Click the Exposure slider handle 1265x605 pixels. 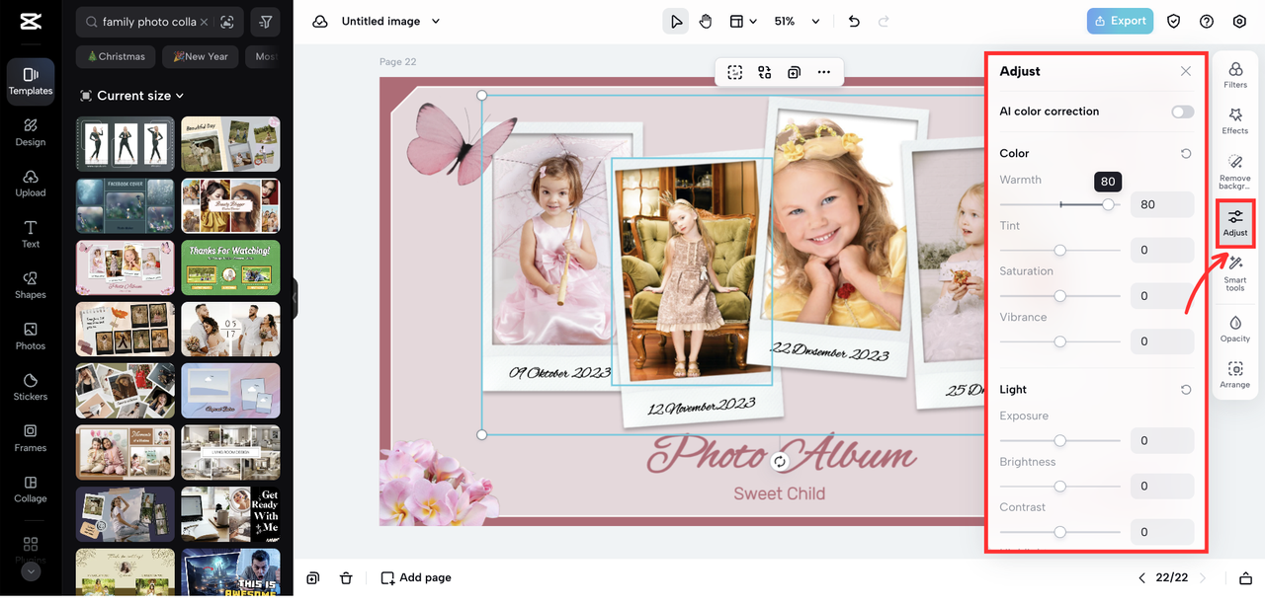point(1060,441)
